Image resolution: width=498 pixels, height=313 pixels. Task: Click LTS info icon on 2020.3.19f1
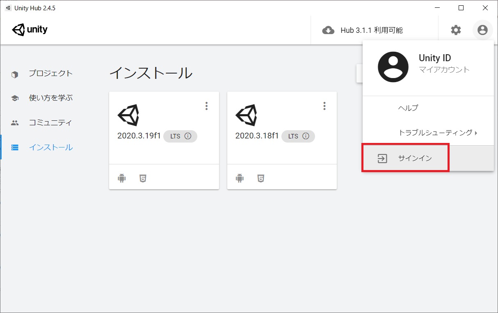[x=188, y=136]
